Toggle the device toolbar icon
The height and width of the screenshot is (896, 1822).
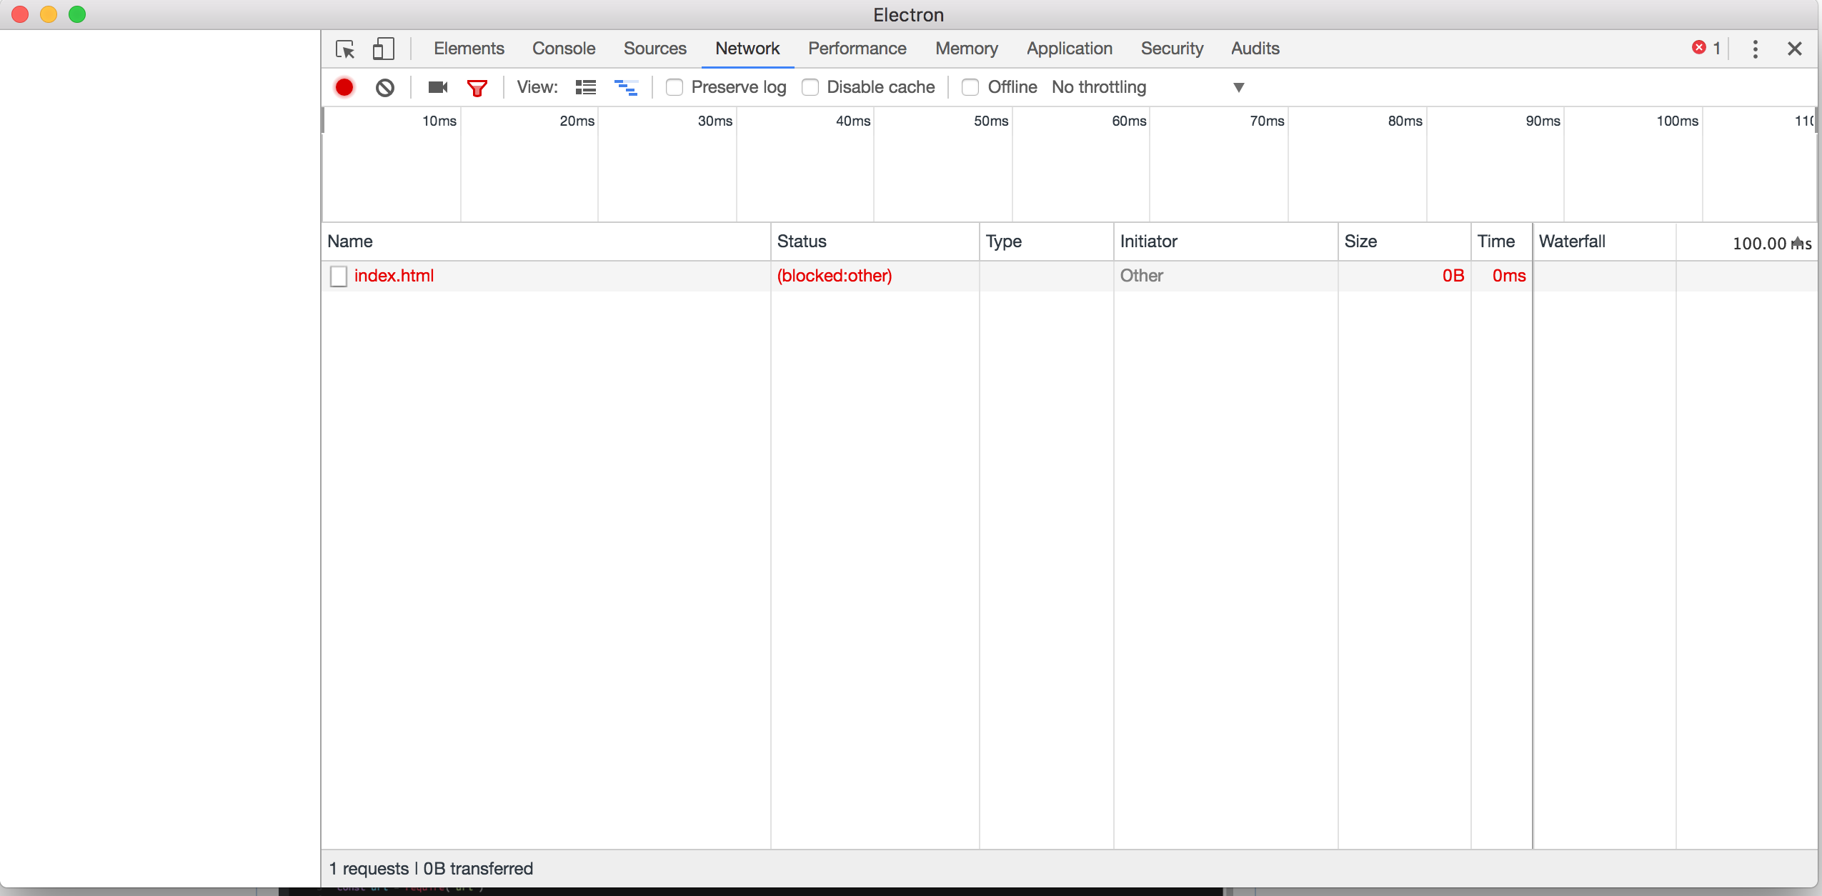point(384,49)
